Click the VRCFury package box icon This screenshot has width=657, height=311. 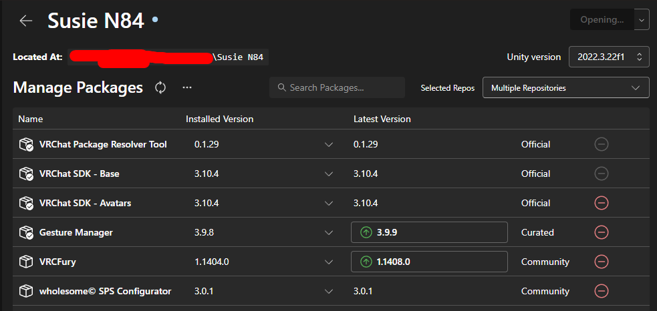pos(26,262)
